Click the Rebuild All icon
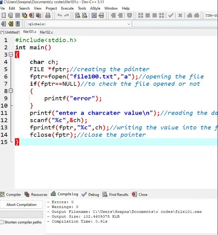The width and height of the screenshot is (218, 235). tap(161, 15)
